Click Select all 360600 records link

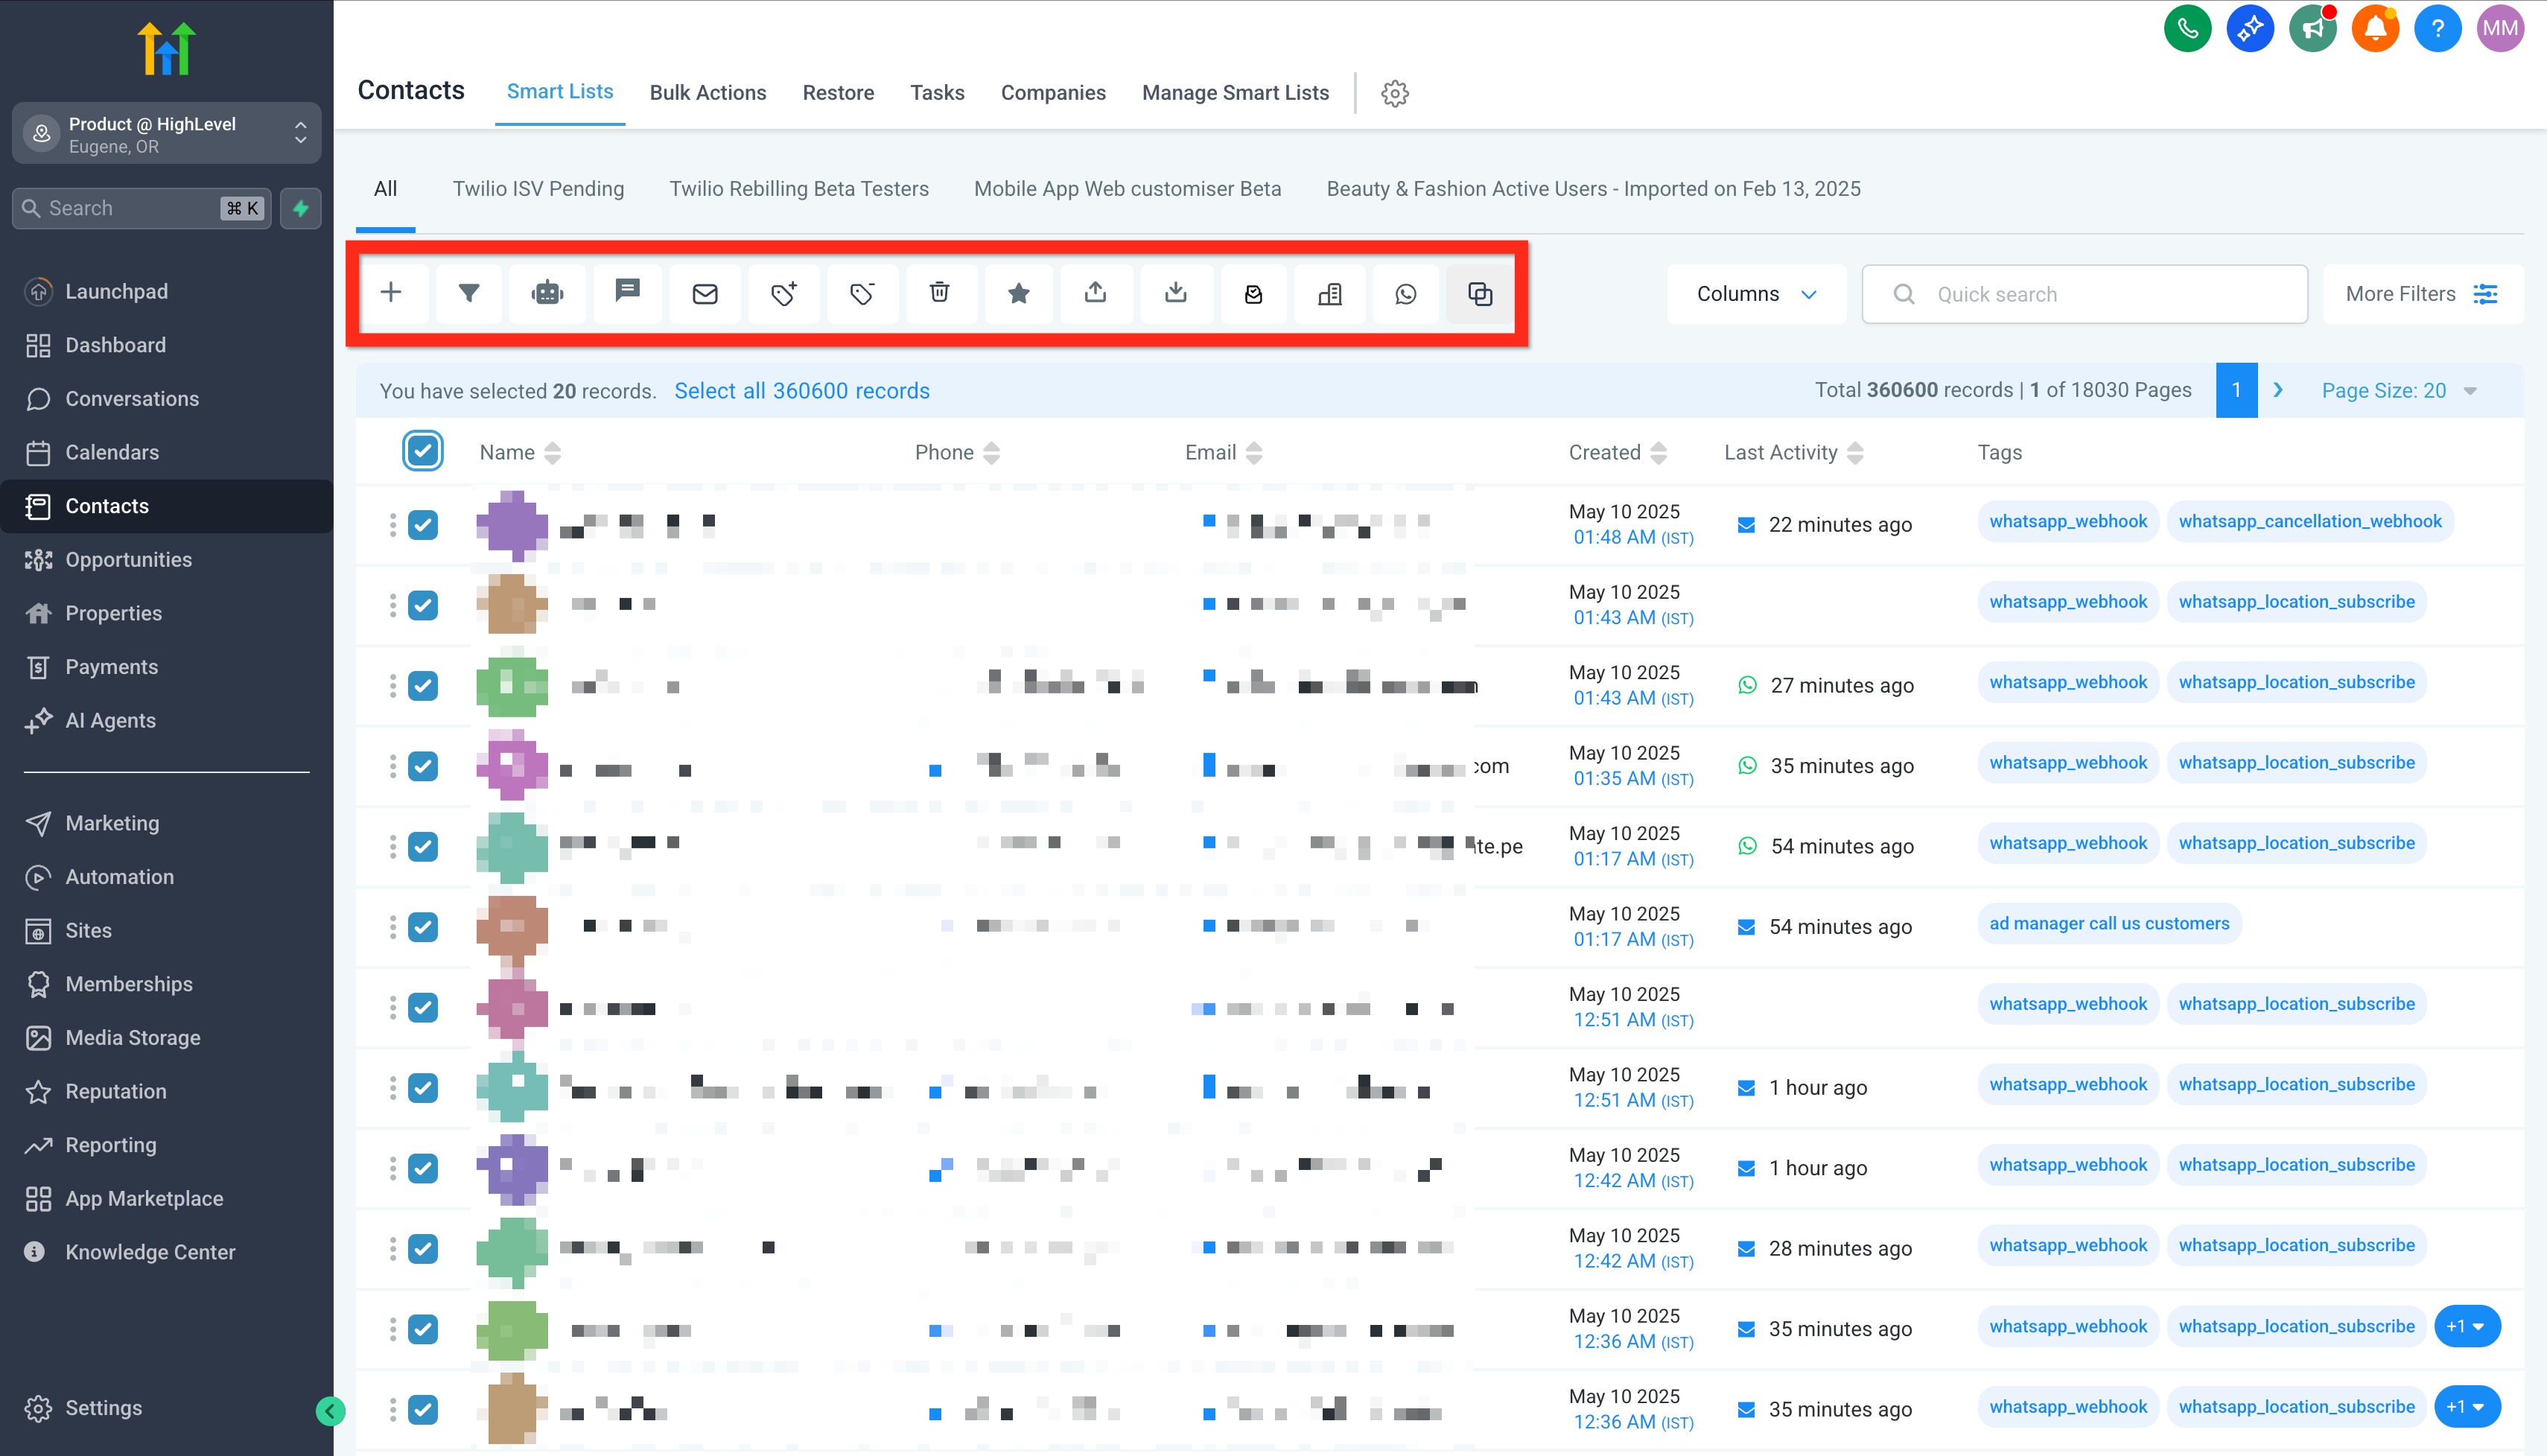click(x=801, y=390)
